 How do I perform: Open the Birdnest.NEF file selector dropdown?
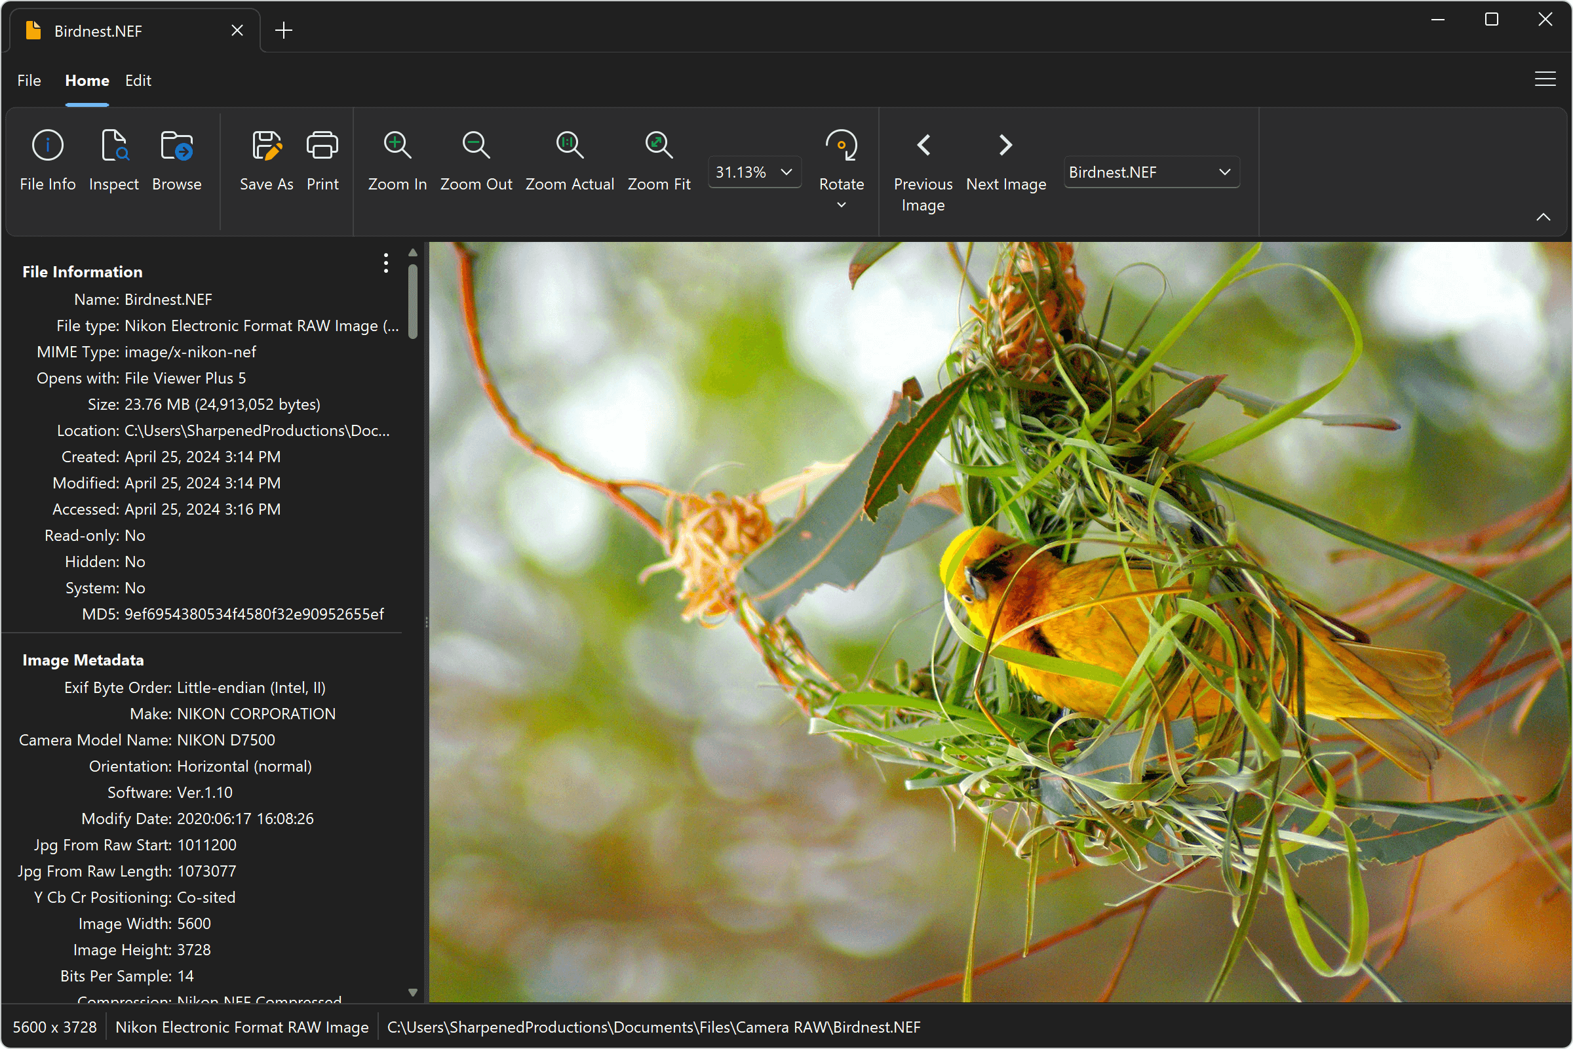(x=1225, y=172)
